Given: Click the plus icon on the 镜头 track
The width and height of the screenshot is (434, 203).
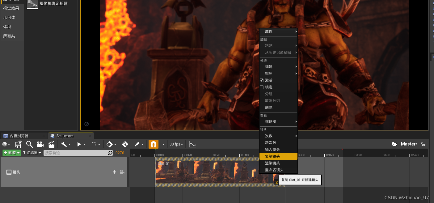Looking at the screenshot, I should [x=114, y=172].
